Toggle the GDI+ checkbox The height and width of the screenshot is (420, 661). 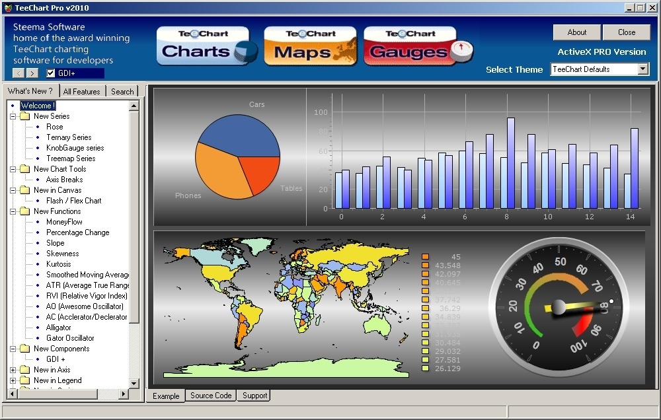point(51,73)
